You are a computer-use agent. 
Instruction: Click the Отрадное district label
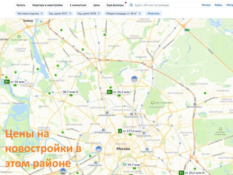[x=114, y=46]
